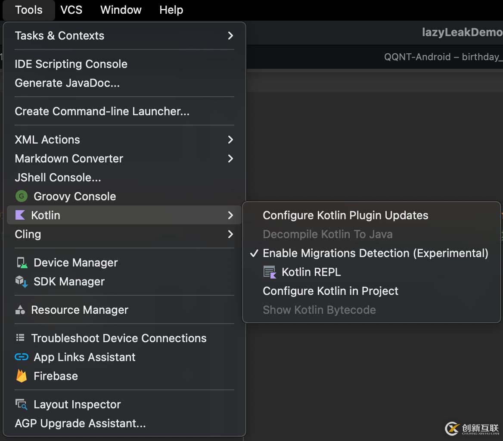Open Device Manager via its icon

[21, 263]
